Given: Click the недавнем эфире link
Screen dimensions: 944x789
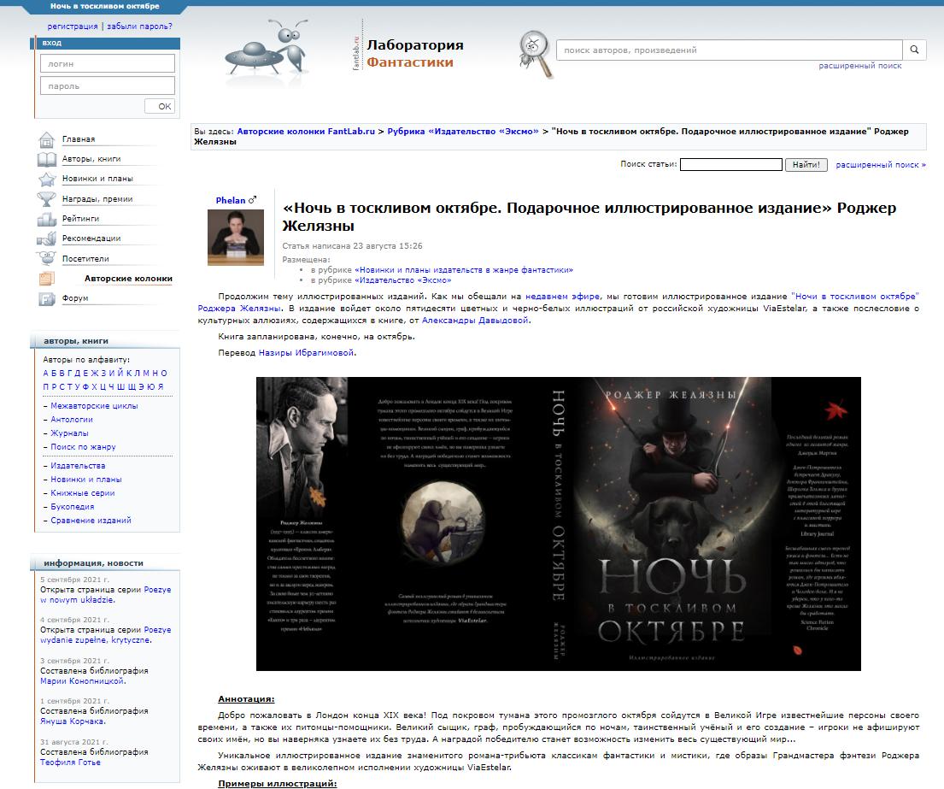Looking at the screenshot, I should tap(562, 297).
